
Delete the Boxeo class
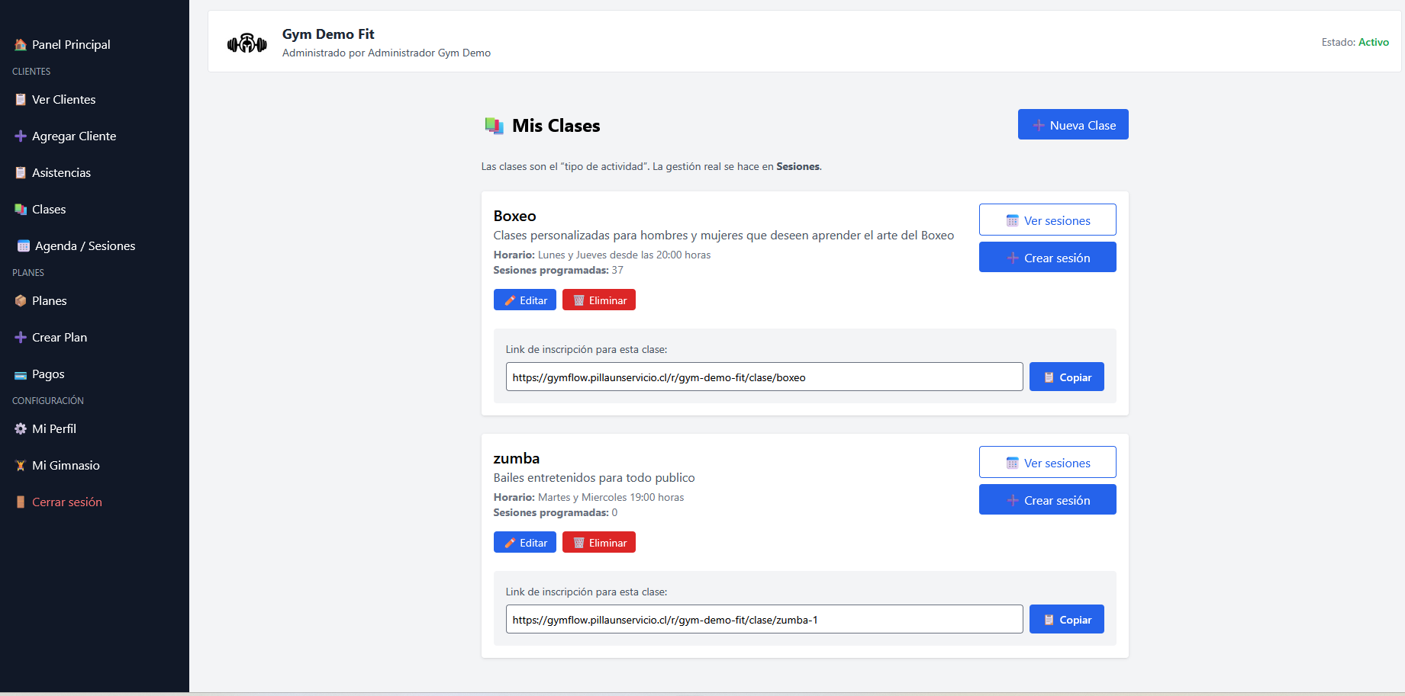[599, 300]
